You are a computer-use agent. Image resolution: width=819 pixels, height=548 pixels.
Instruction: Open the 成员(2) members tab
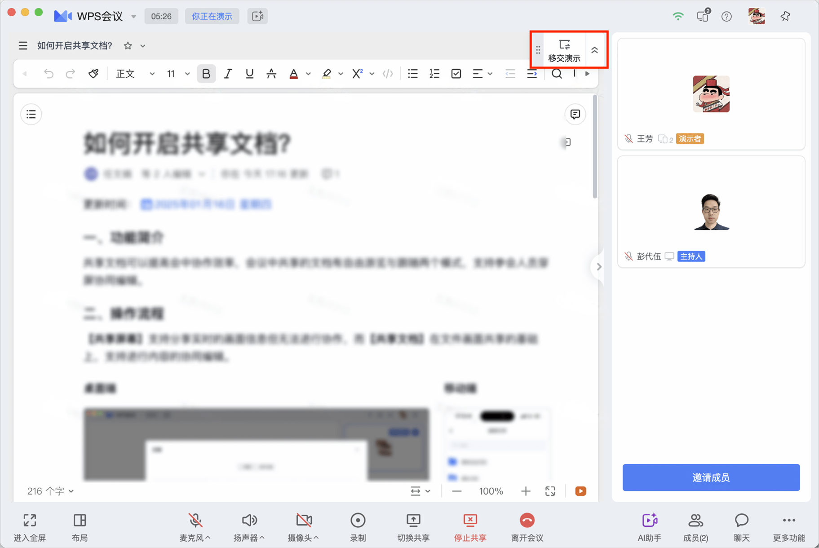695,526
